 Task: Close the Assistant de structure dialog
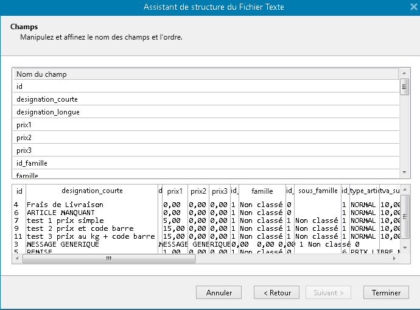pyautogui.click(x=414, y=7)
